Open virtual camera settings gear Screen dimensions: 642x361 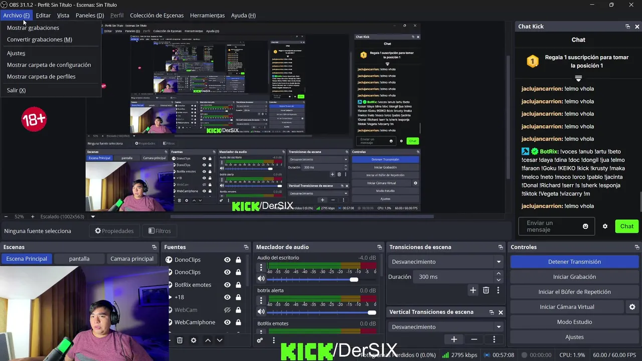pos(632,307)
